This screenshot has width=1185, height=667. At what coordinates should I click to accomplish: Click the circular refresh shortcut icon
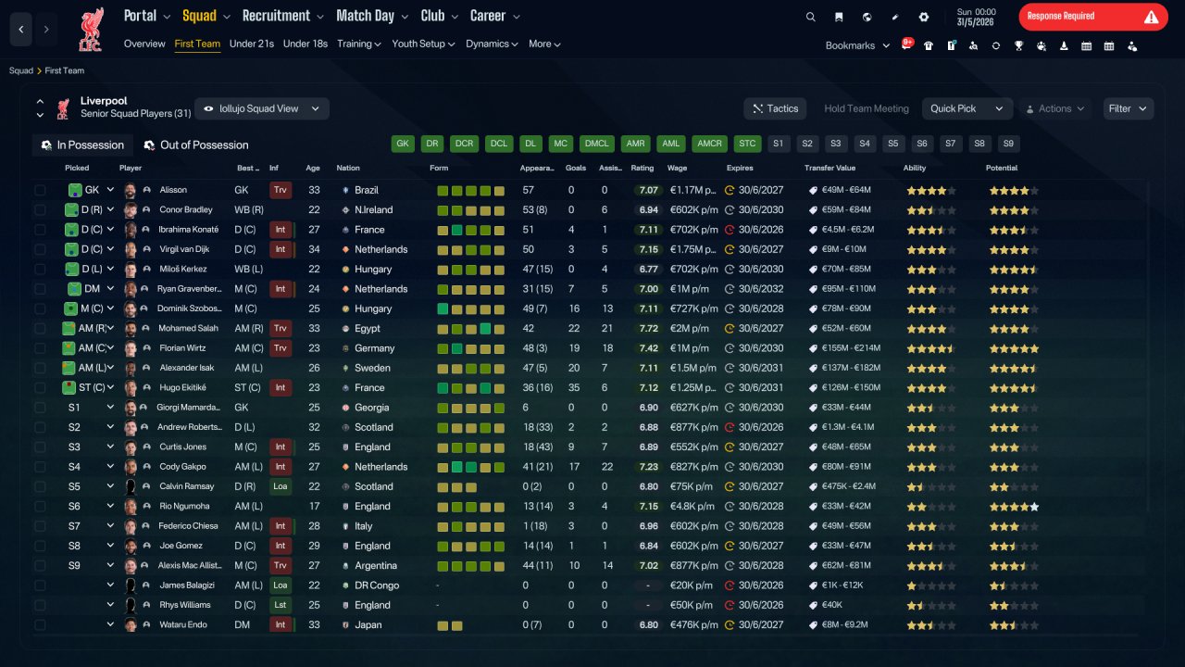coord(996,45)
